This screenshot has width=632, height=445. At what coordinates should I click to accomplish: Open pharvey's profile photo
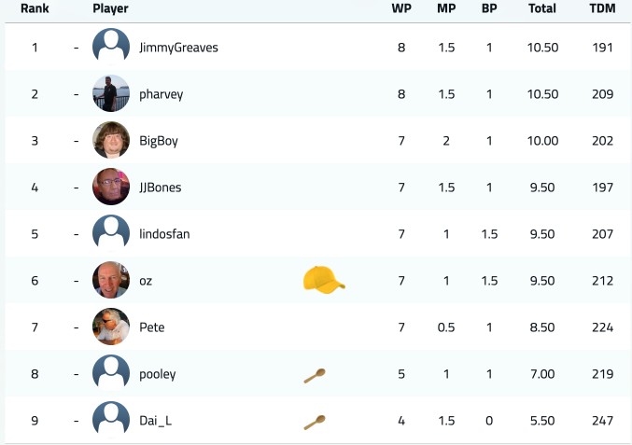(111, 93)
